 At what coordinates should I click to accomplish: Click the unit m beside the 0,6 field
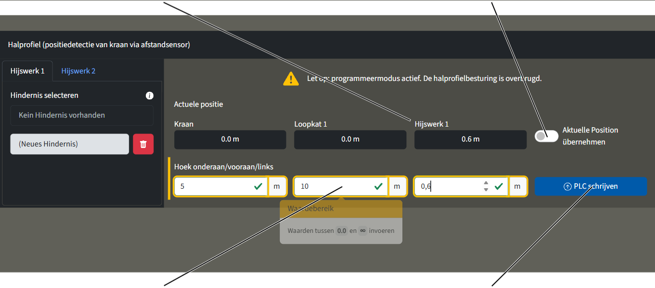(518, 187)
